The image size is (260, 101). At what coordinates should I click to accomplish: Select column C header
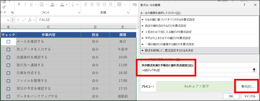pos(48,27)
